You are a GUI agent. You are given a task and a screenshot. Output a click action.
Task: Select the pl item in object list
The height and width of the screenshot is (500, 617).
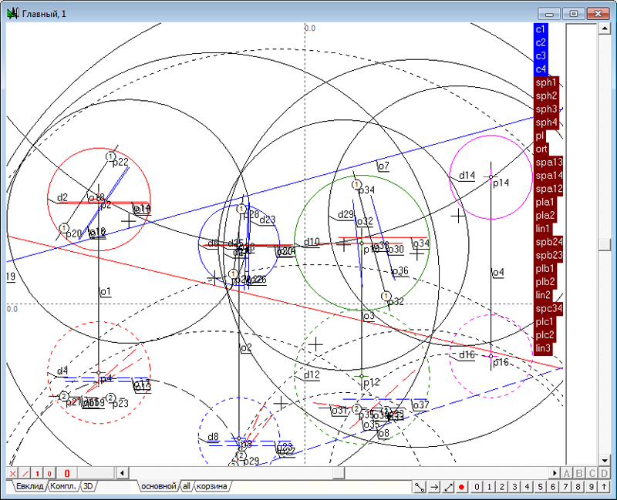[x=539, y=136]
